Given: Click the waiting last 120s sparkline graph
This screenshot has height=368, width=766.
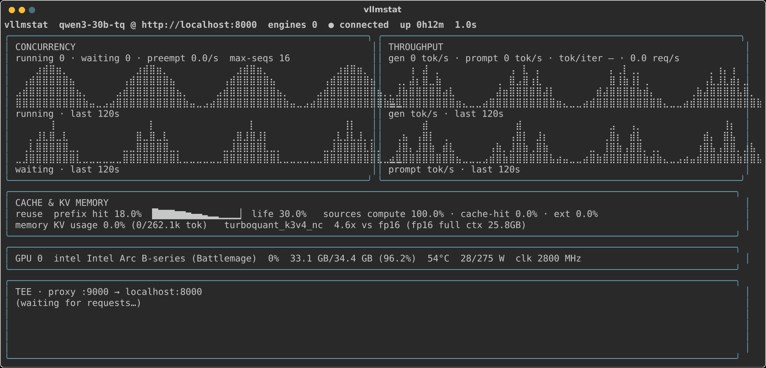Looking at the screenshot, I should (x=195, y=142).
